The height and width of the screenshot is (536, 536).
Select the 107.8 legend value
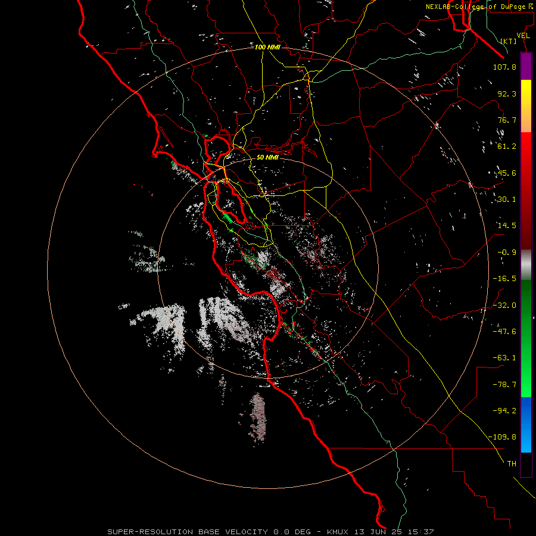pos(504,67)
